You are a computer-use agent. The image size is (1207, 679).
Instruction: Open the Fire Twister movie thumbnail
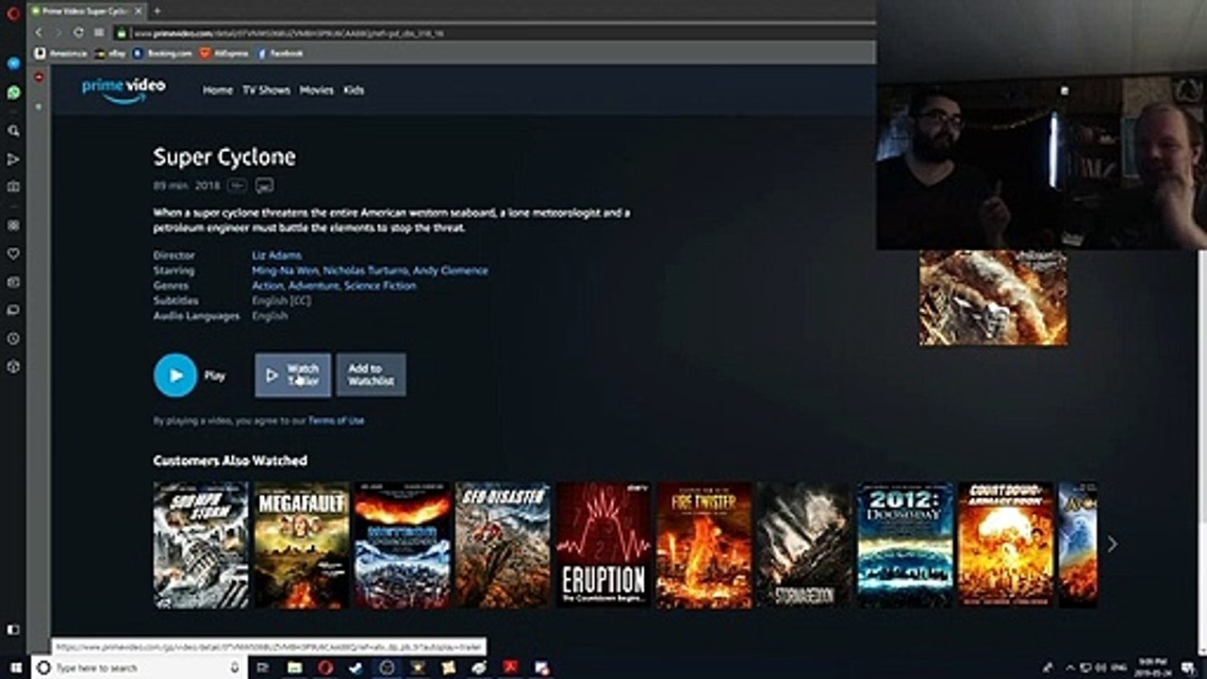coord(704,545)
